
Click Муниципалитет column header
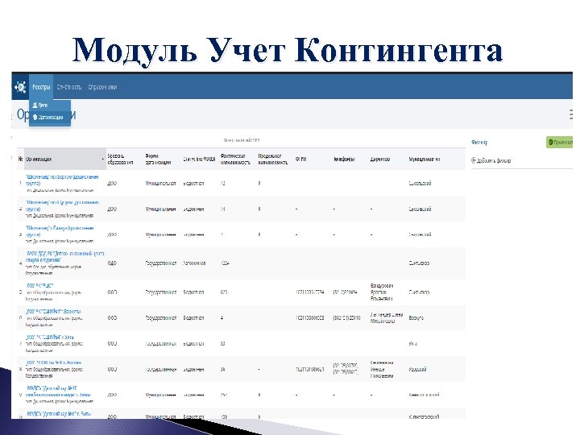click(425, 159)
